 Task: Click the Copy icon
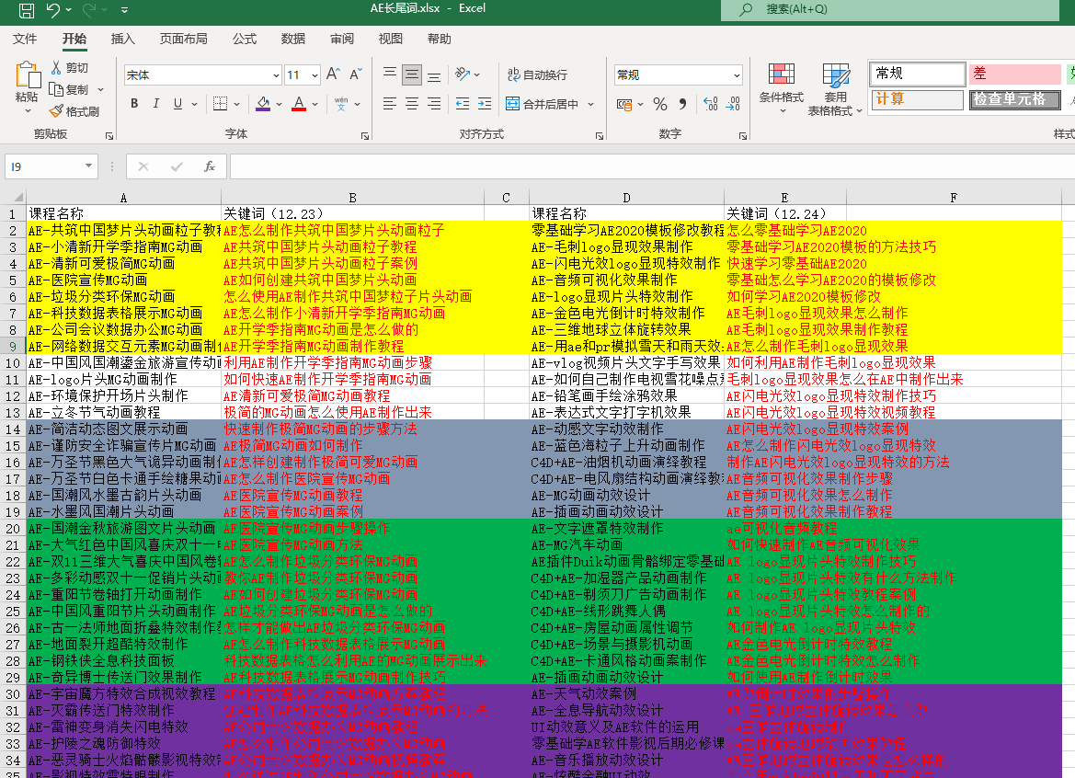[56, 89]
